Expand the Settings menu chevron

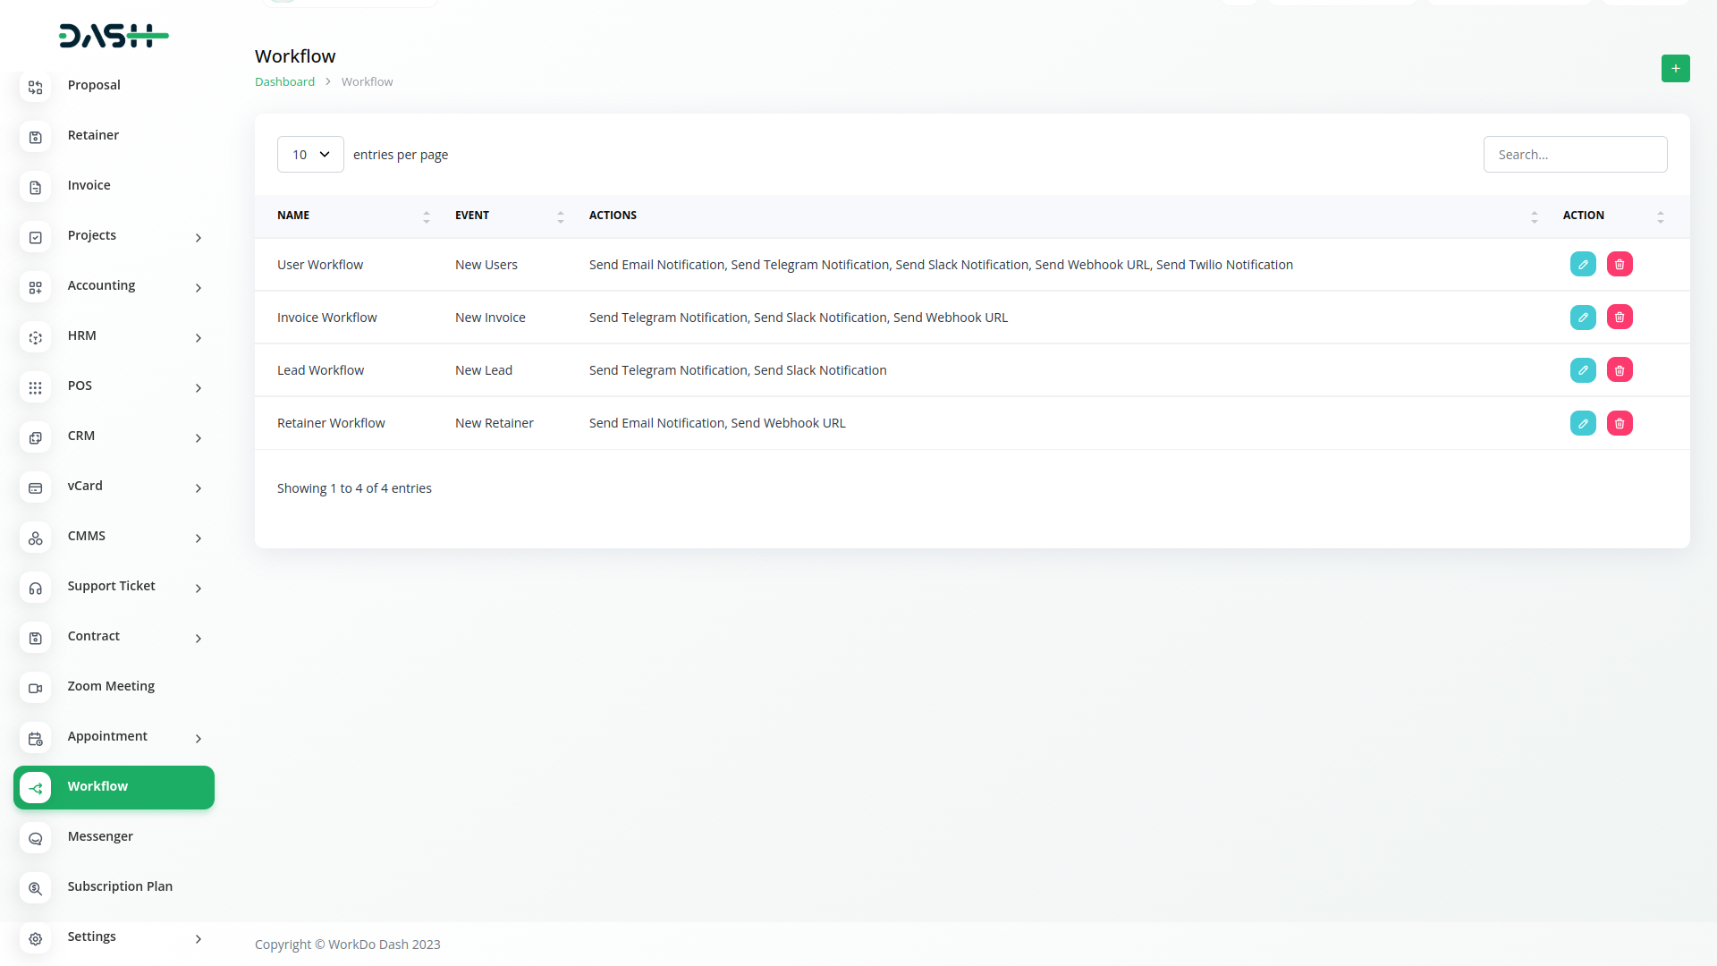tap(199, 938)
